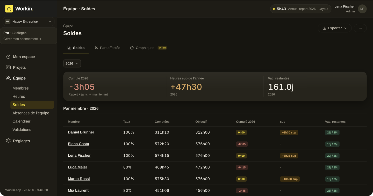Open the 2026 year selector
The width and height of the screenshot is (373, 196).
[72, 63]
